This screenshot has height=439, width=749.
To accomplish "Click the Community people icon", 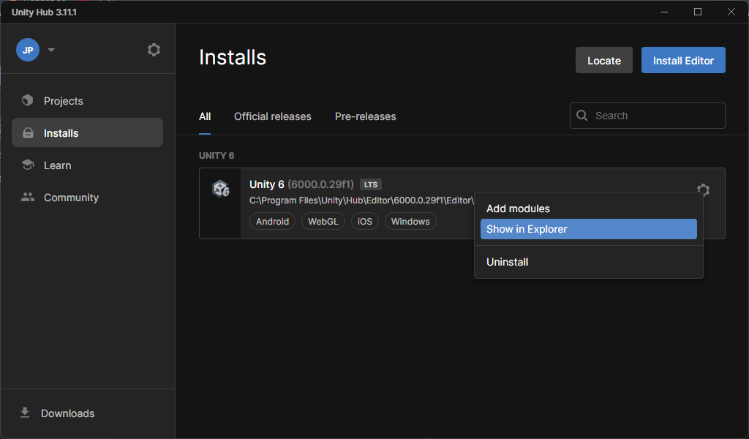I will [x=28, y=197].
